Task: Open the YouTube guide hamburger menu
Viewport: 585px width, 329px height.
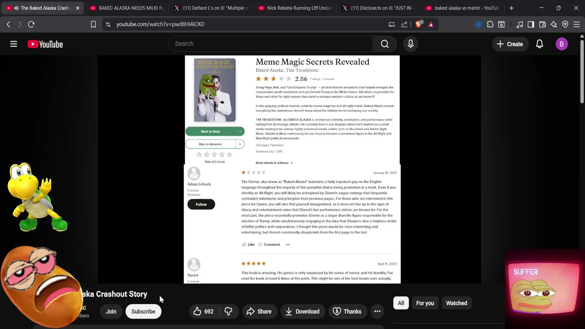Action: click(x=14, y=44)
